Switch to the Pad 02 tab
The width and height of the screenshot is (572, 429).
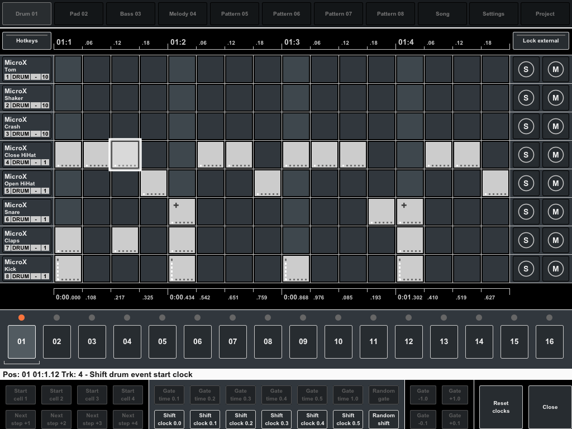click(x=78, y=13)
